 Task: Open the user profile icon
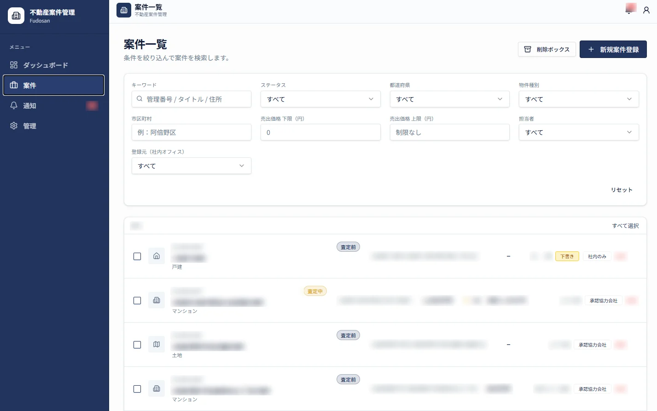click(646, 10)
